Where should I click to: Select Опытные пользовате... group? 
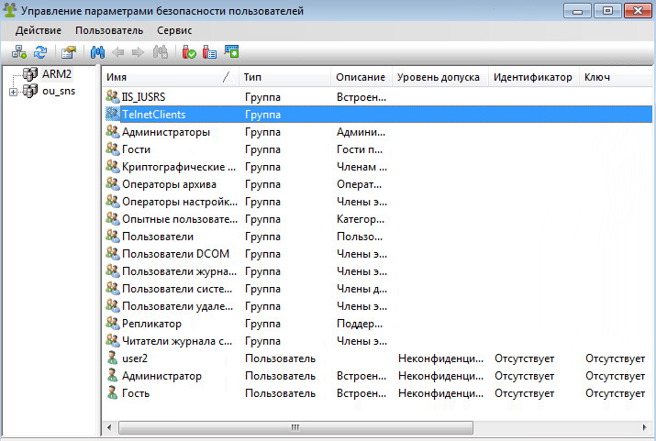coord(180,219)
